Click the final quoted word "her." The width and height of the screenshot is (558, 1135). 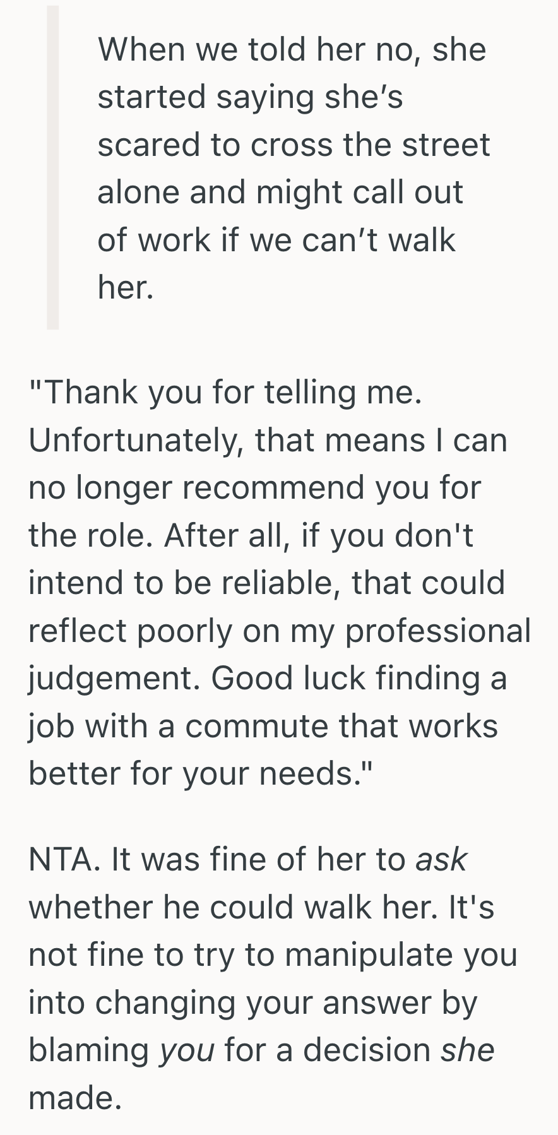tap(126, 287)
